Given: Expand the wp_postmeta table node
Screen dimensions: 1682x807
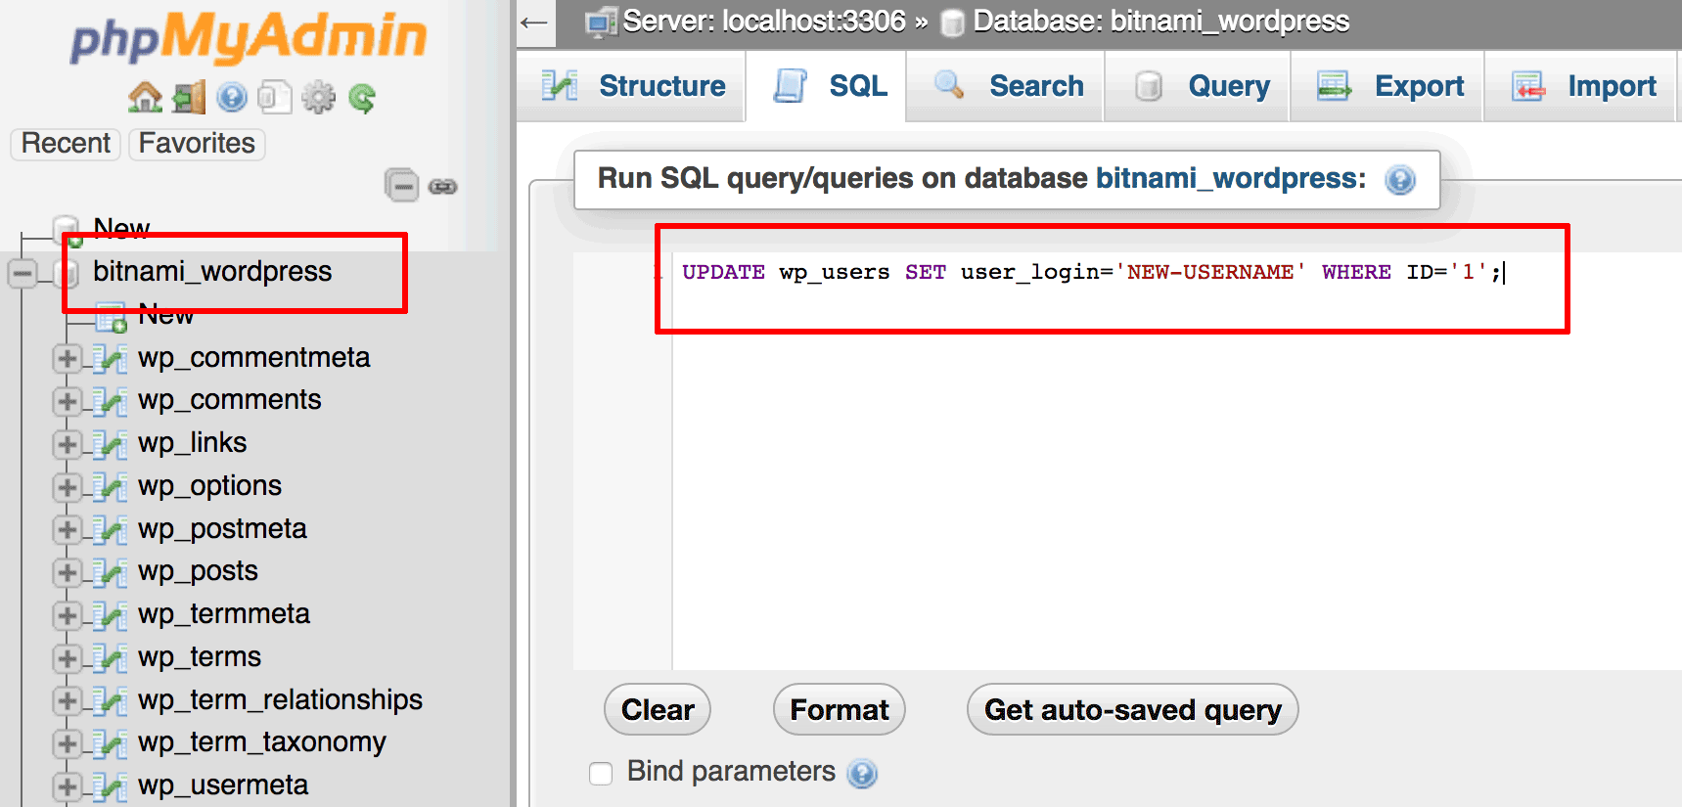Looking at the screenshot, I should (x=67, y=530).
